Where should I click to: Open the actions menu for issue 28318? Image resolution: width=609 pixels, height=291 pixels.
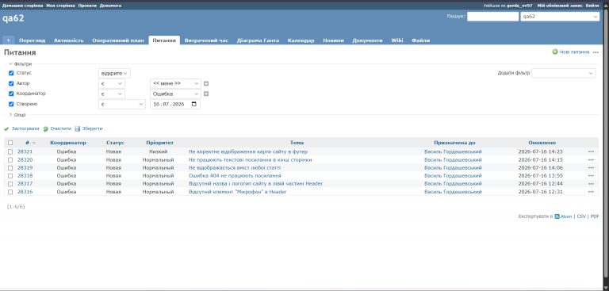click(591, 175)
